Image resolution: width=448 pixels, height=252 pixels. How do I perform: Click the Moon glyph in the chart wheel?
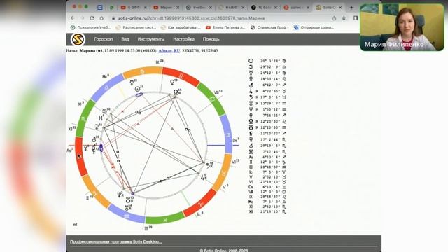tap(104, 111)
